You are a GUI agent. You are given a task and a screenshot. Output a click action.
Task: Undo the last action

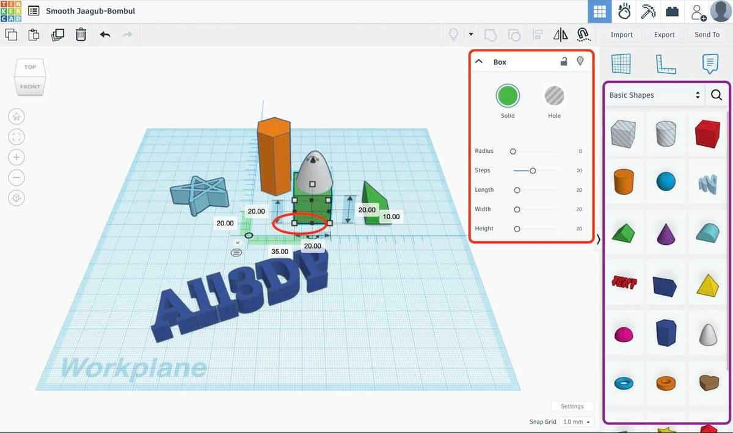click(104, 35)
